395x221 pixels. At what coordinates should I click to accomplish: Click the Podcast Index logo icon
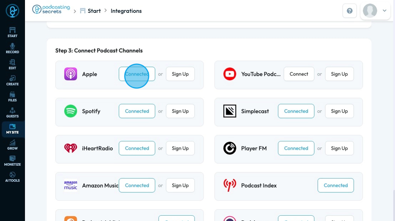click(x=230, y=185)
